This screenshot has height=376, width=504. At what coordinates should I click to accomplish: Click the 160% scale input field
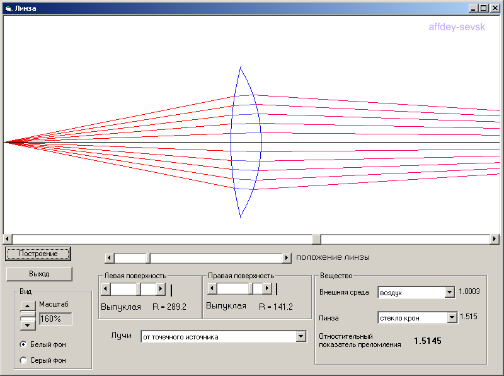[55, 319]
